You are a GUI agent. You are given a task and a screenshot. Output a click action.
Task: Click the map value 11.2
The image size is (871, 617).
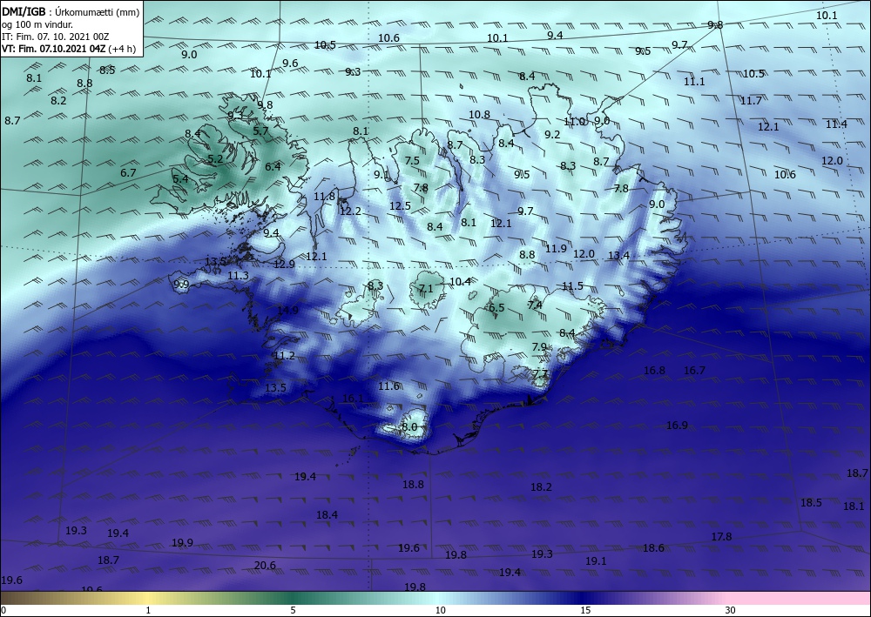285,356
